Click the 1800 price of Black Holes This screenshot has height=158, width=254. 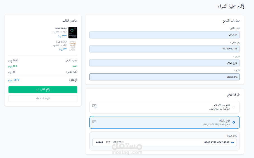coord(62,36)
